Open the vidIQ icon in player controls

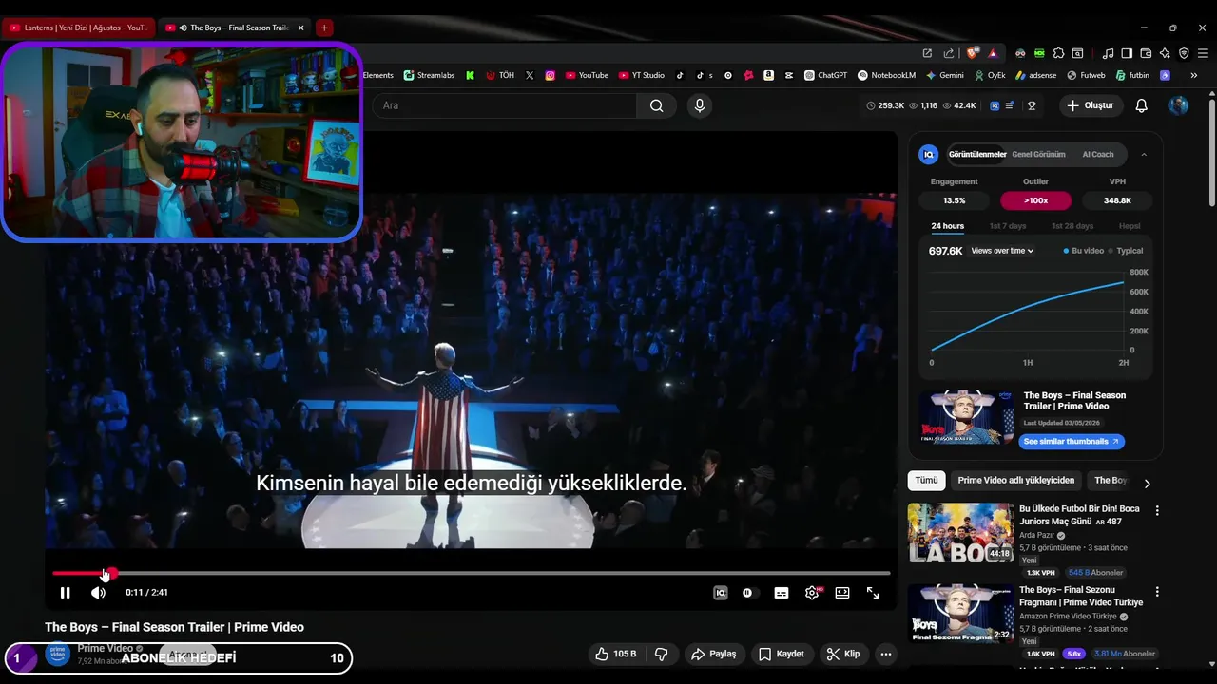[721, 593]
